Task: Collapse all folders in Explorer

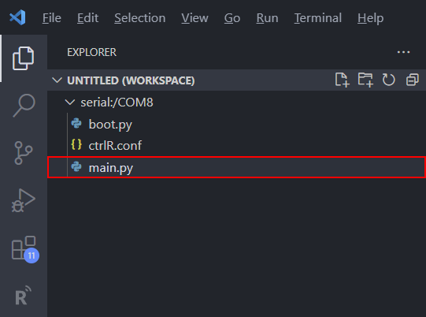Action: tap(412, 80)
